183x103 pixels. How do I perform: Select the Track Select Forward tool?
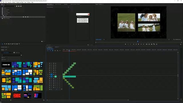point(5,44)
